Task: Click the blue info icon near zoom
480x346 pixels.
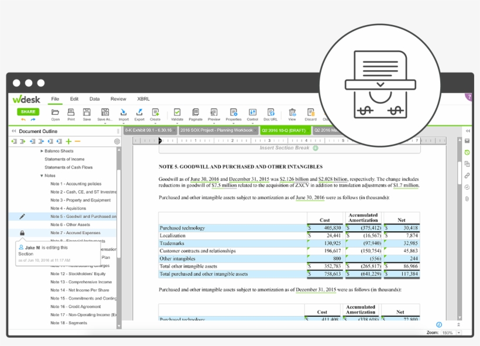Action: coord(439,324)
